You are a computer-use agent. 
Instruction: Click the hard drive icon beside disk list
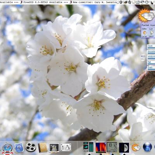(143, 58)
